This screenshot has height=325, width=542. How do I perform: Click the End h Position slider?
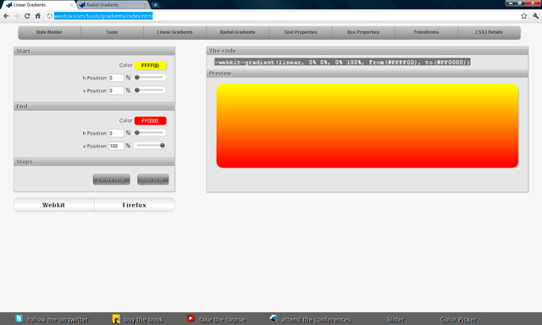[150, 133]
